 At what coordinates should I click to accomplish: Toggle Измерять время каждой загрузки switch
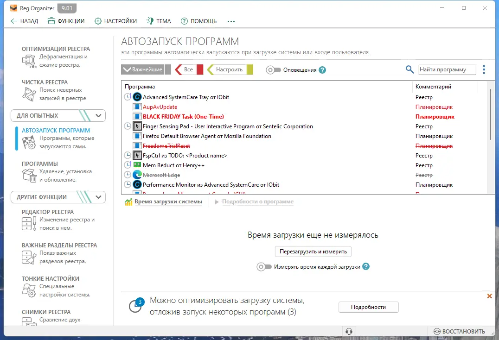(264, 267)
